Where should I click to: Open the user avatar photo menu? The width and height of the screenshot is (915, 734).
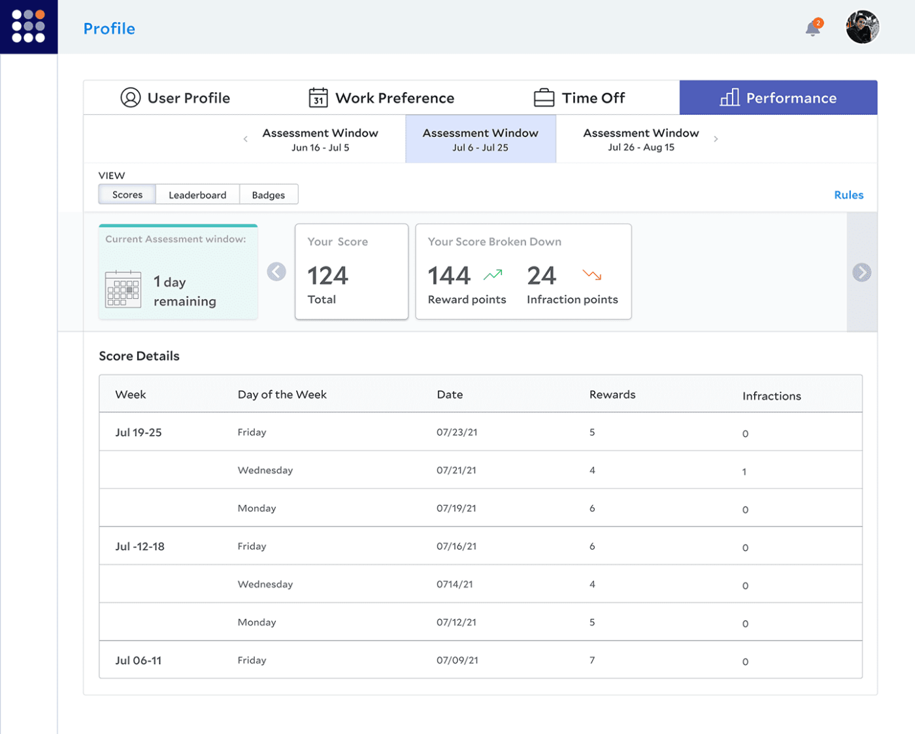863,27
